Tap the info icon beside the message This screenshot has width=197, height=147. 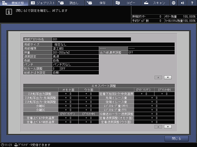9,12
